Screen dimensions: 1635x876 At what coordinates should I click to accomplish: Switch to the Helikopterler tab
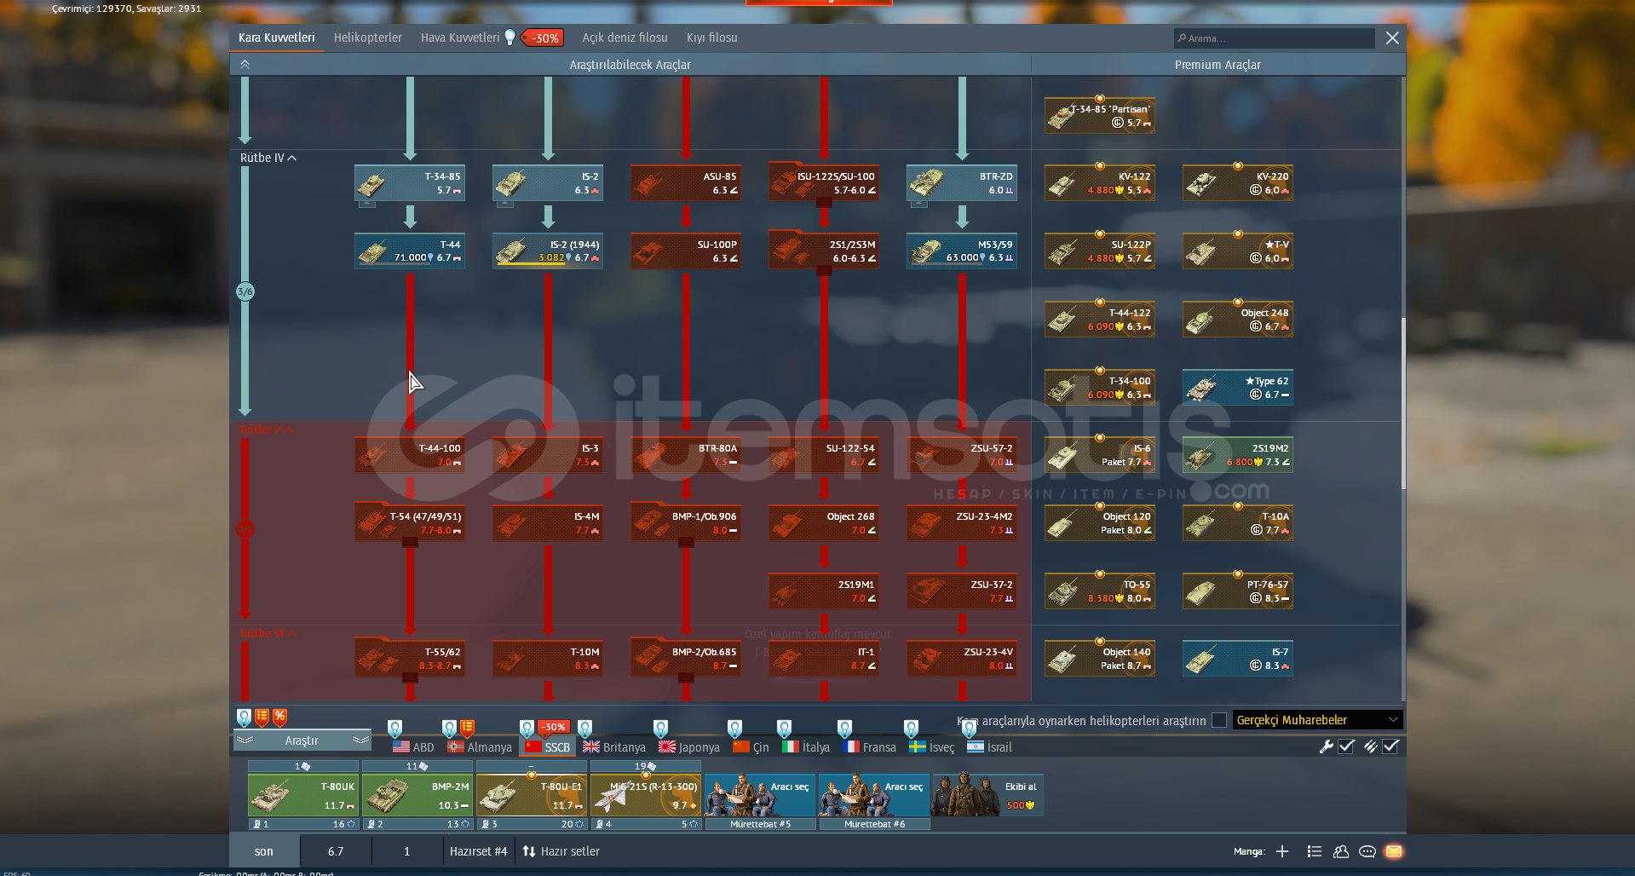pos(367,37)
